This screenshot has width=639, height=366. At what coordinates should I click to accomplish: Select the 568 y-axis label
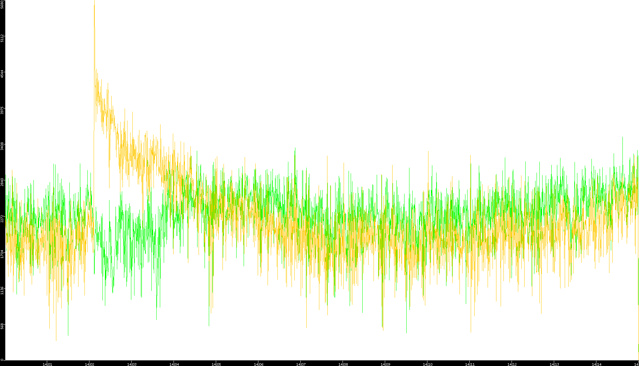pyautogui.click(x=2, y=326)
